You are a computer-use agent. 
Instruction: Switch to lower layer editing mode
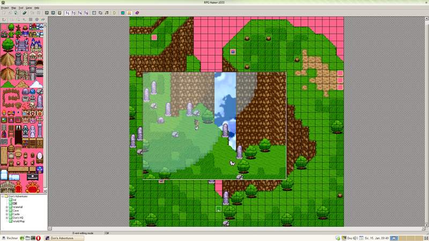click(47, 13)
